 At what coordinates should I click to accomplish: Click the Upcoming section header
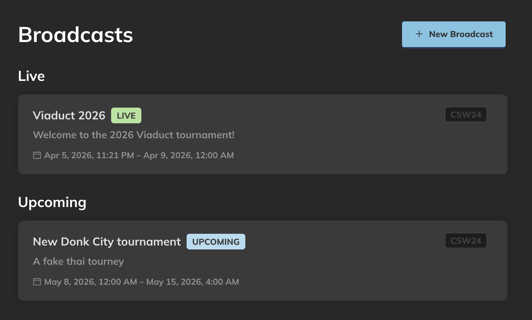(52, 202)
